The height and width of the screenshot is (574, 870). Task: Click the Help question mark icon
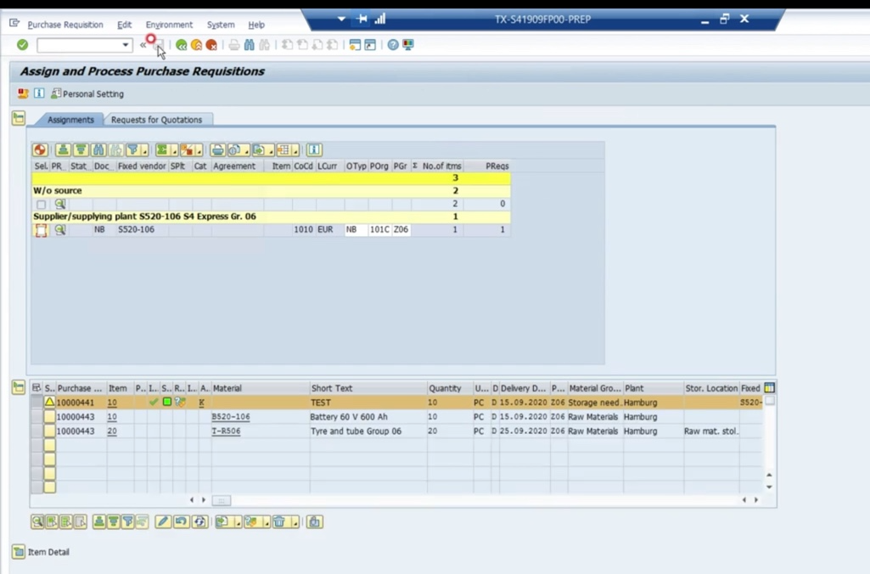[393, 45]
